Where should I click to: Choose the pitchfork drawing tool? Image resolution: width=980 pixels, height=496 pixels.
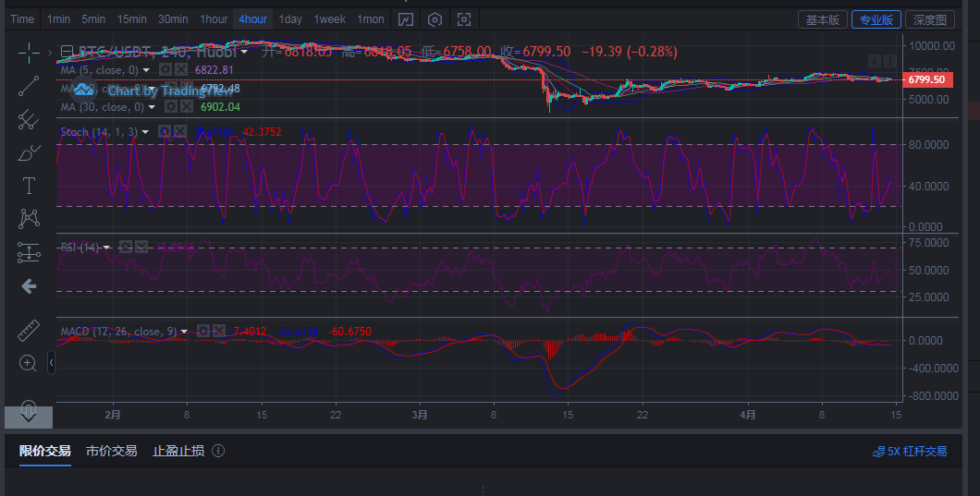coord(29,119)
